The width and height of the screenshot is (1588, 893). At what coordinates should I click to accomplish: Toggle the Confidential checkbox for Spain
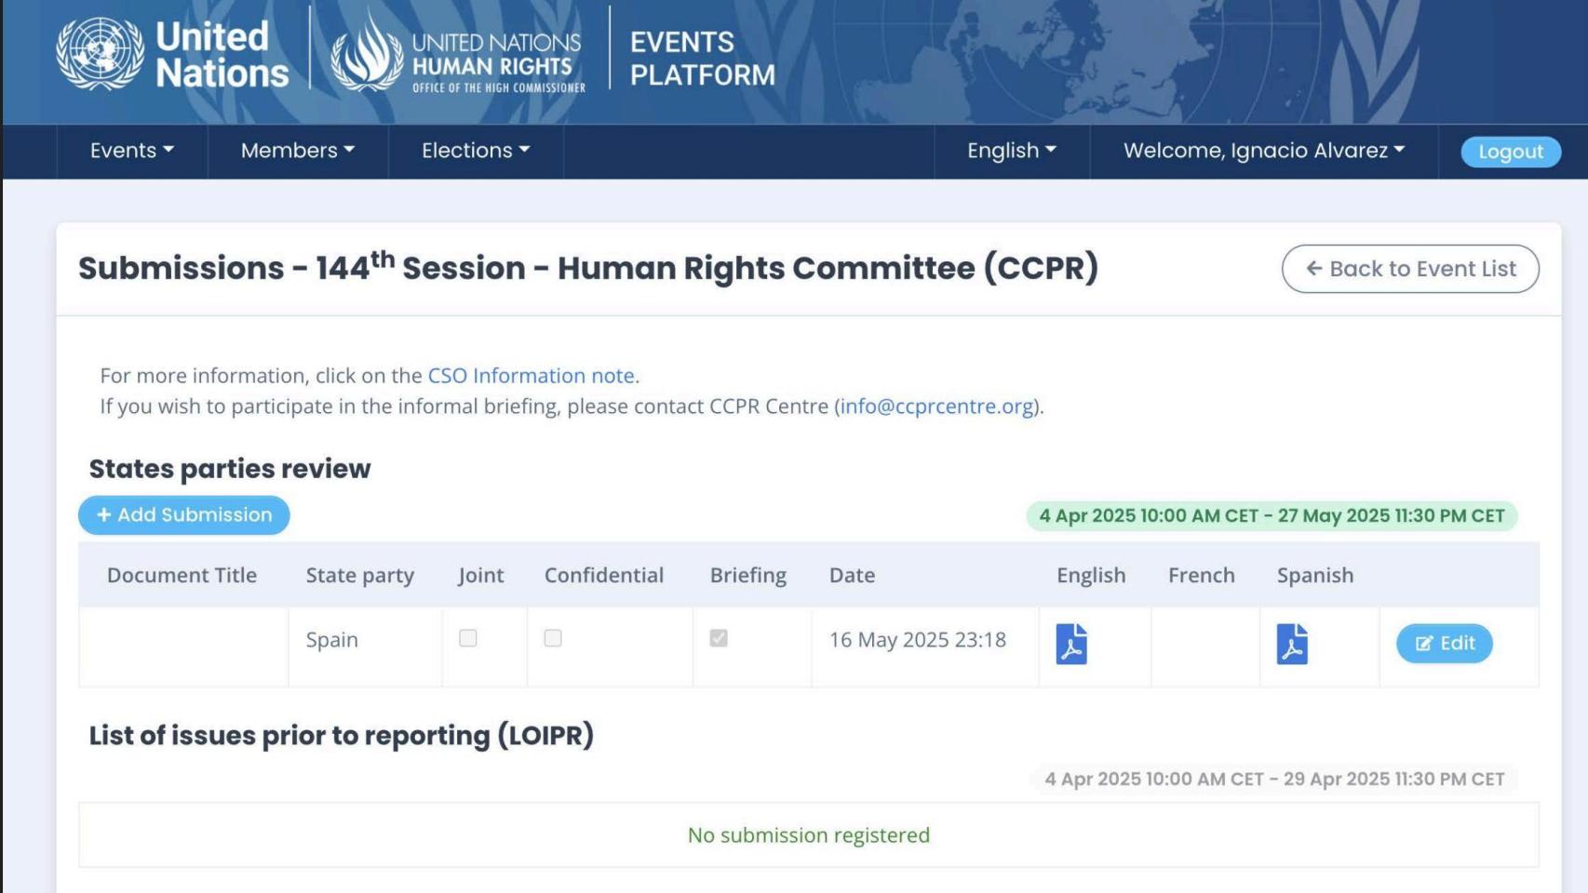coord(553,638)
